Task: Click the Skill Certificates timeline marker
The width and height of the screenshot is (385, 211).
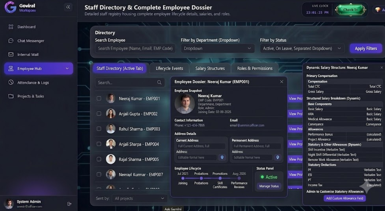Action: click(x=220, y=178)
